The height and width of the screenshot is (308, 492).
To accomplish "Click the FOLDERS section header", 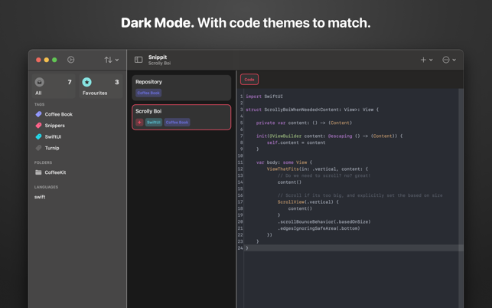I will pos(44,162).
